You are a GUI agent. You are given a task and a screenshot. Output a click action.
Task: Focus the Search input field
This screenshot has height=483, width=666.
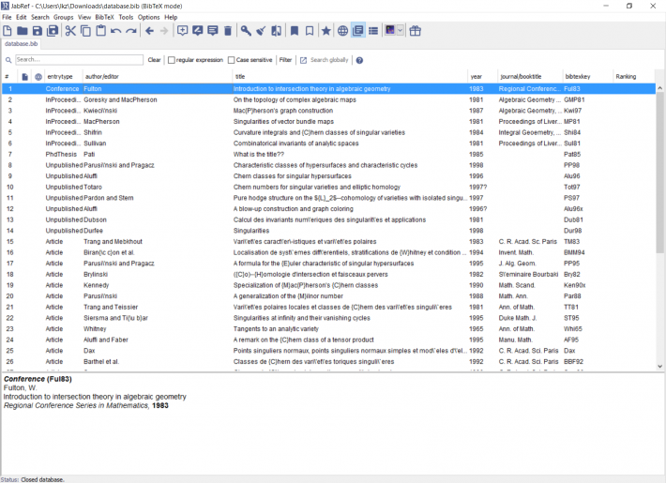(79, 59)
